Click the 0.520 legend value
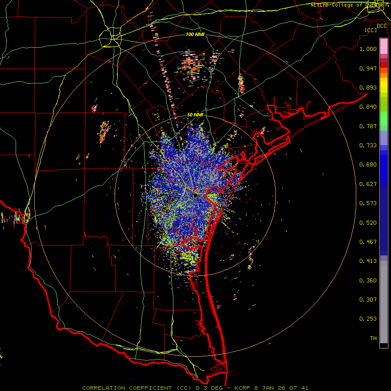Image resolution: width=391 pixels, height=391 pixels. click(368, 223)
